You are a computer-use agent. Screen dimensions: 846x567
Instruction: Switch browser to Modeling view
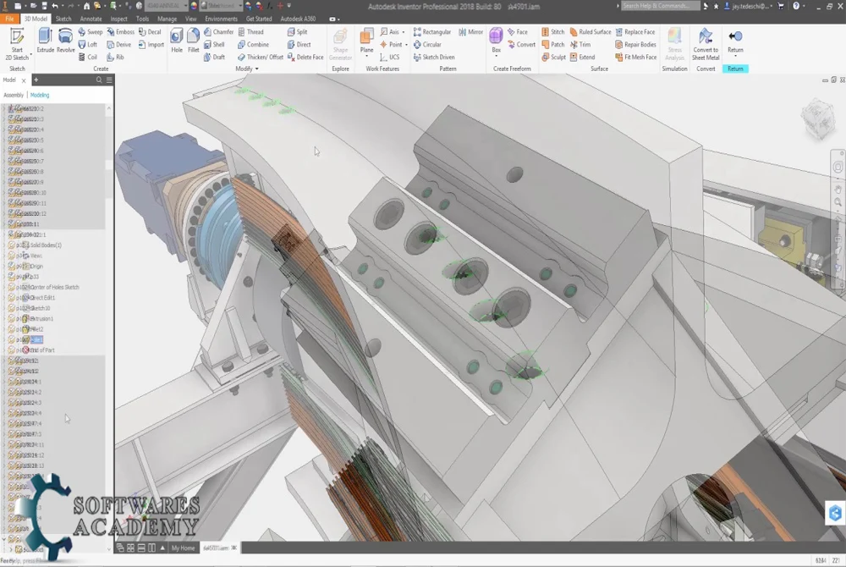40,95
